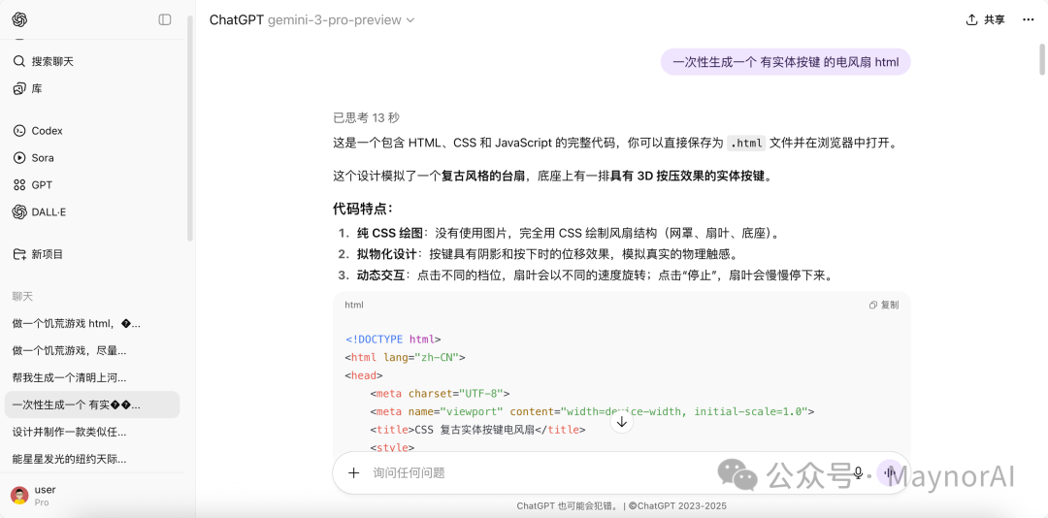
Task: Open chat 能星星发光的纽约天际...
Action: pos(92,459)
